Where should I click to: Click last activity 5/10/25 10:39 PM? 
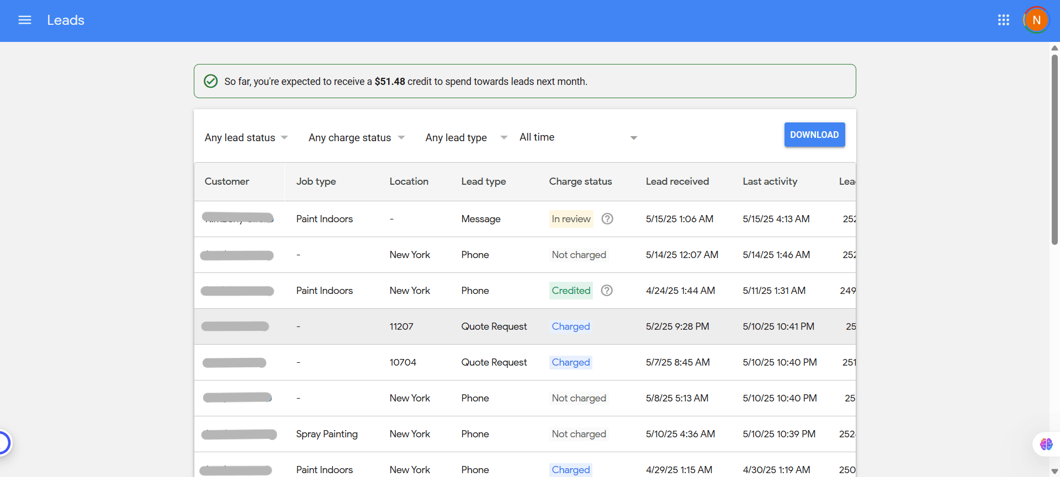(779, 434)
